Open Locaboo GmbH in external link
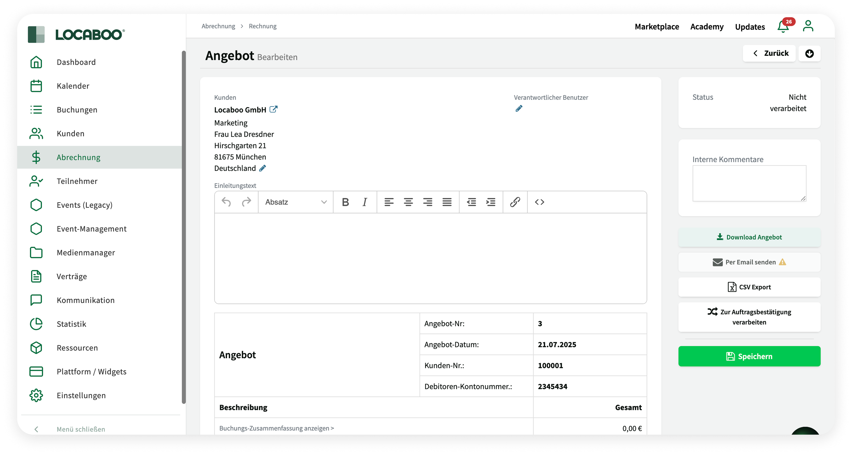The width and height of the screenshot is (852, 455). coord(274,109)
